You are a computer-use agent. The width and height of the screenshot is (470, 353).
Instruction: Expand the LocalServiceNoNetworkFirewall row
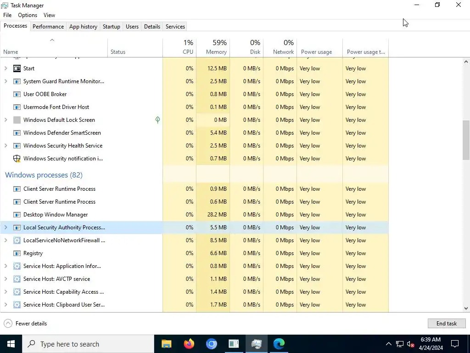(6, 240)
